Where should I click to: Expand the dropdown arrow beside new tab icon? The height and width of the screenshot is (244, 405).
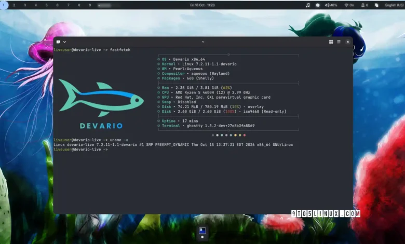[x=65, y=42]
